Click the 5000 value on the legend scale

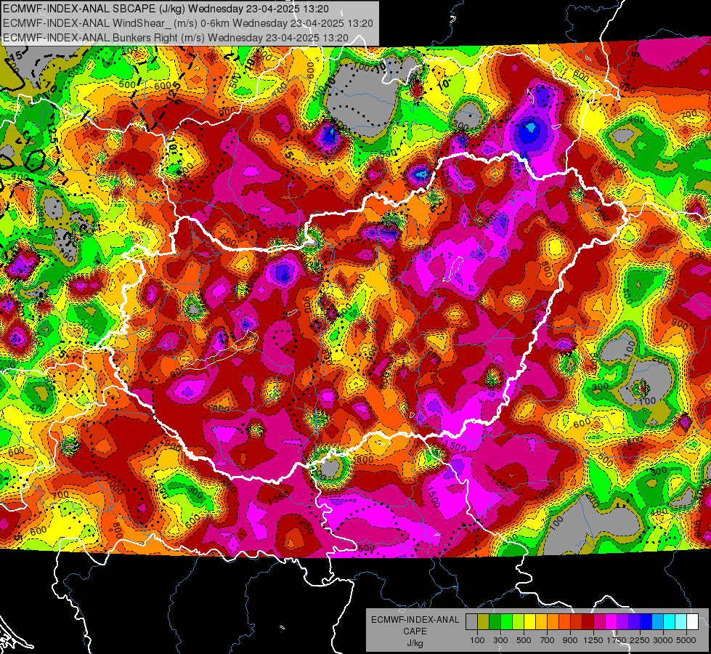point(686,640)
